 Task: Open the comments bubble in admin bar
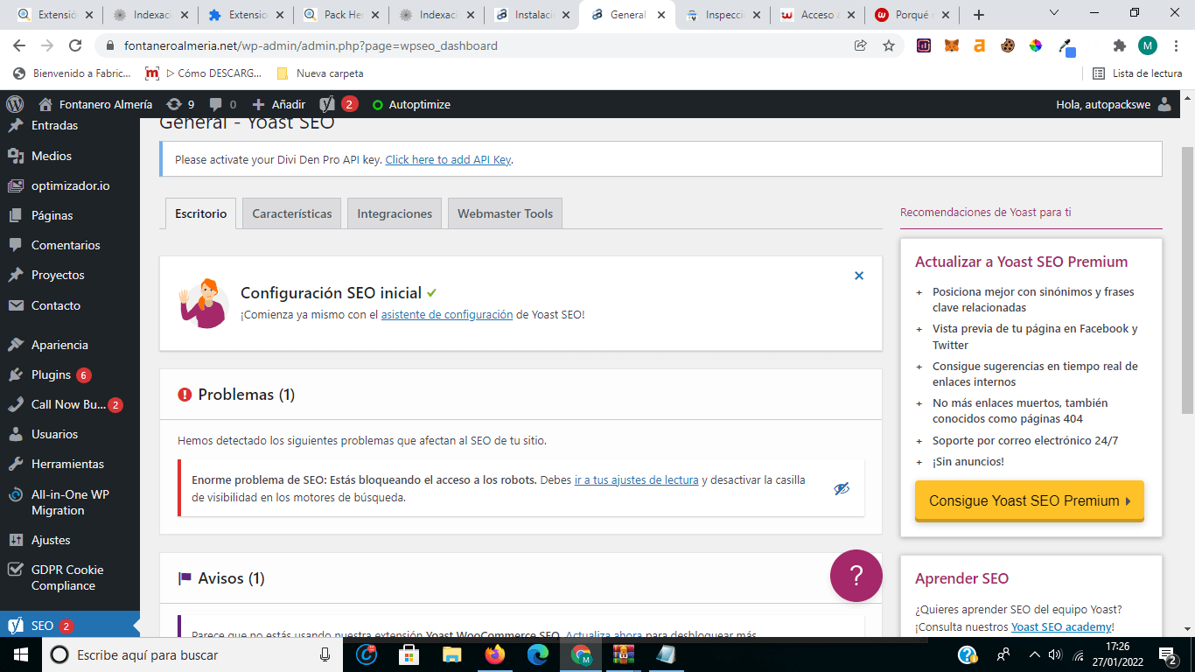pyautogui.click(x=223, y=104)
